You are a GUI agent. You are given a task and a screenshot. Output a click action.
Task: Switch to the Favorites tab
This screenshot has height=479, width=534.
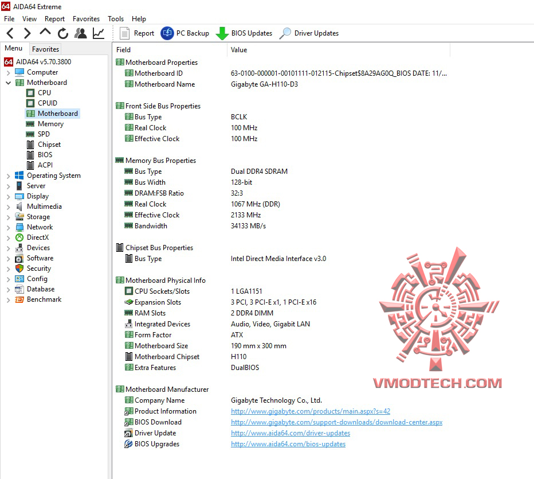(45, 49)
